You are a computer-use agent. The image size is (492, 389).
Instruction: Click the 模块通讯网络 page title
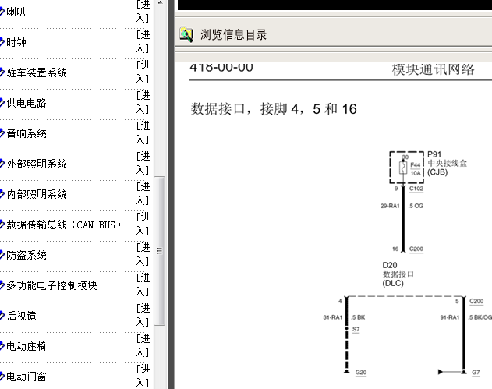coord(434,69)
